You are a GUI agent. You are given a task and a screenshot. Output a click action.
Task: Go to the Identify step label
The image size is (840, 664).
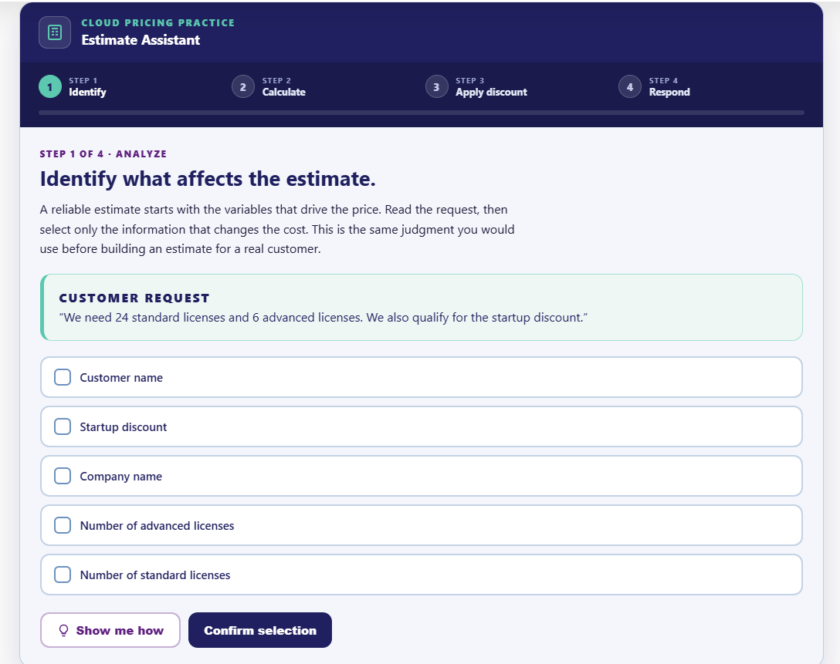[x=87, y=92]
